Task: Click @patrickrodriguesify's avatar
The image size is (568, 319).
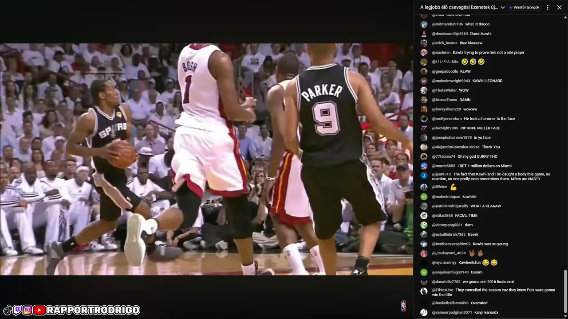Action: pos(424,206)
